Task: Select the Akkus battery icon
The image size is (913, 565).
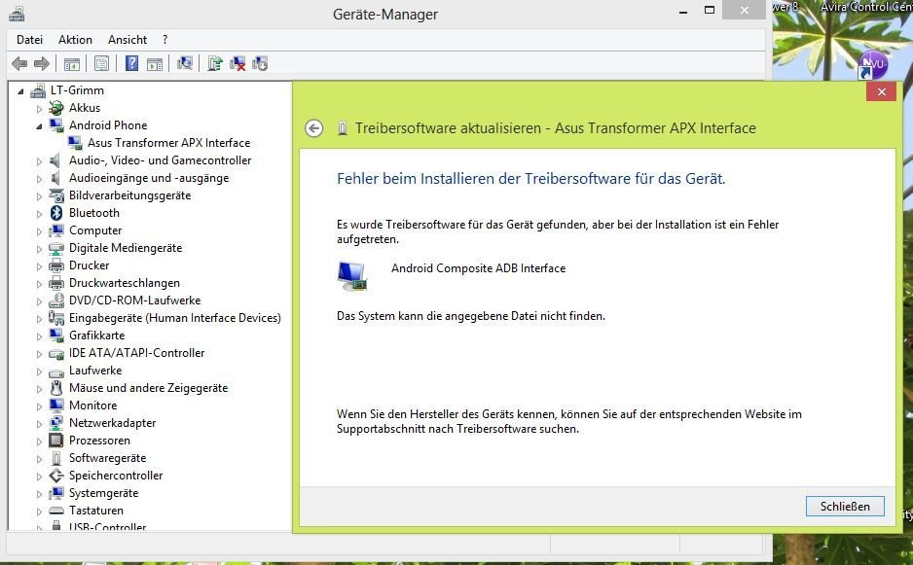Action: point(56,108)
